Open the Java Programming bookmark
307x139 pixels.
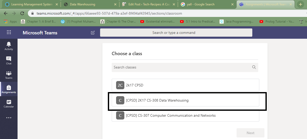(x=237, y=22)
